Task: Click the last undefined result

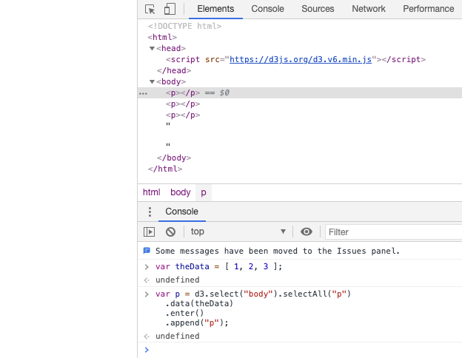Action: point(178,336)
